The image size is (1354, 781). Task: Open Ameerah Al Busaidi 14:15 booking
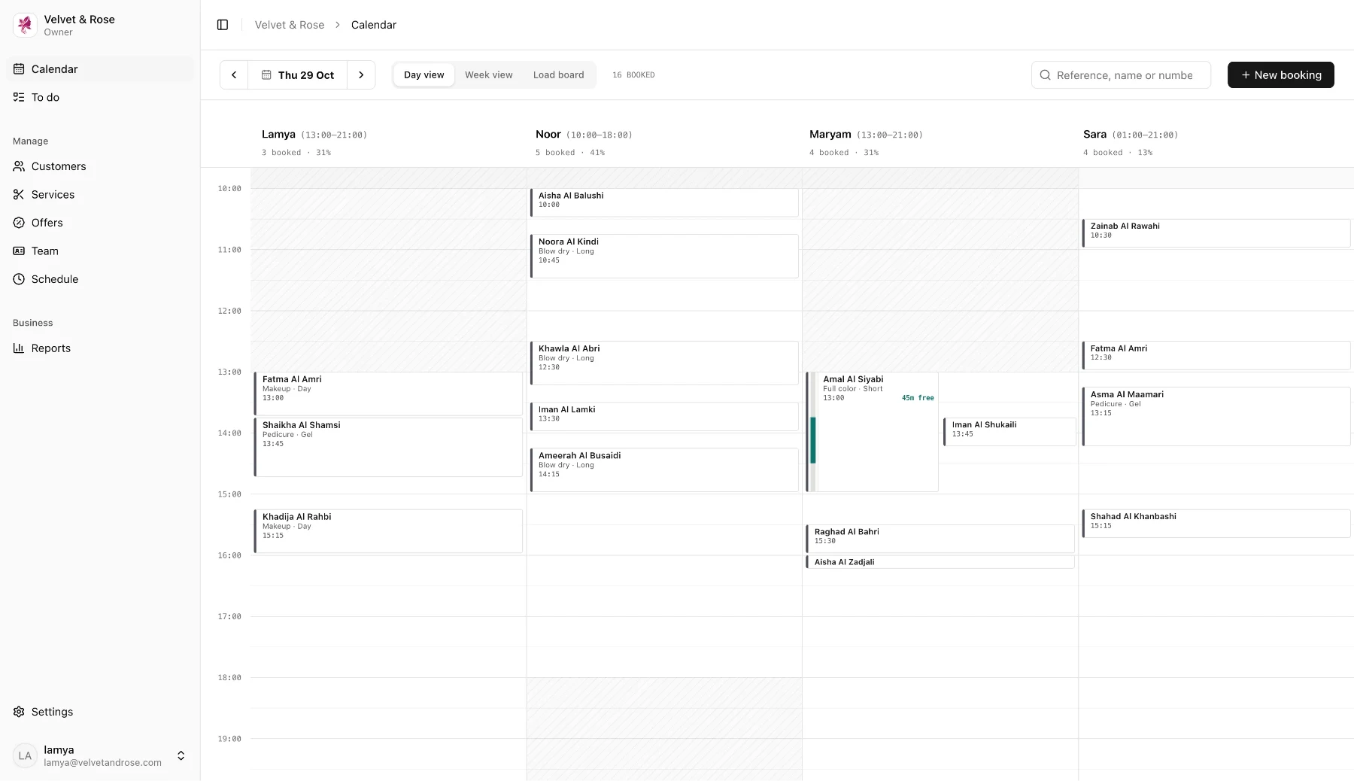tap(664, 470)
